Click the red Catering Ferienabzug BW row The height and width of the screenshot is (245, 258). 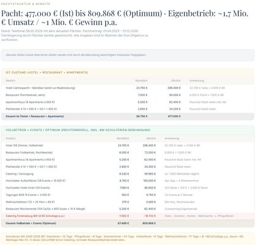coord(128,216)
